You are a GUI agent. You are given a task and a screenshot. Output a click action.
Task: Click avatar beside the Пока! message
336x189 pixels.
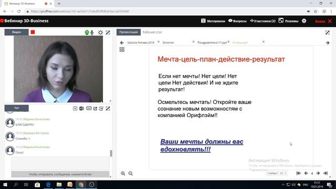[x=10, y=151]
